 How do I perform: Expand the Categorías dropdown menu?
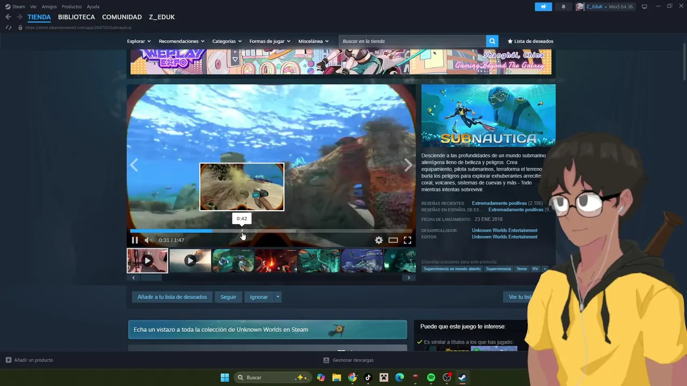(226, 41)
